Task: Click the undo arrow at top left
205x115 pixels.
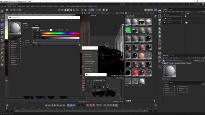Action: click(2, 4)
